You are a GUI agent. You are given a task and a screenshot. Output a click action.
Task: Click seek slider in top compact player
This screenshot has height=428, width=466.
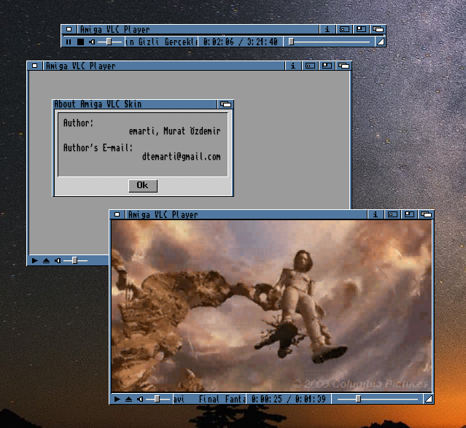pos(330,42)
